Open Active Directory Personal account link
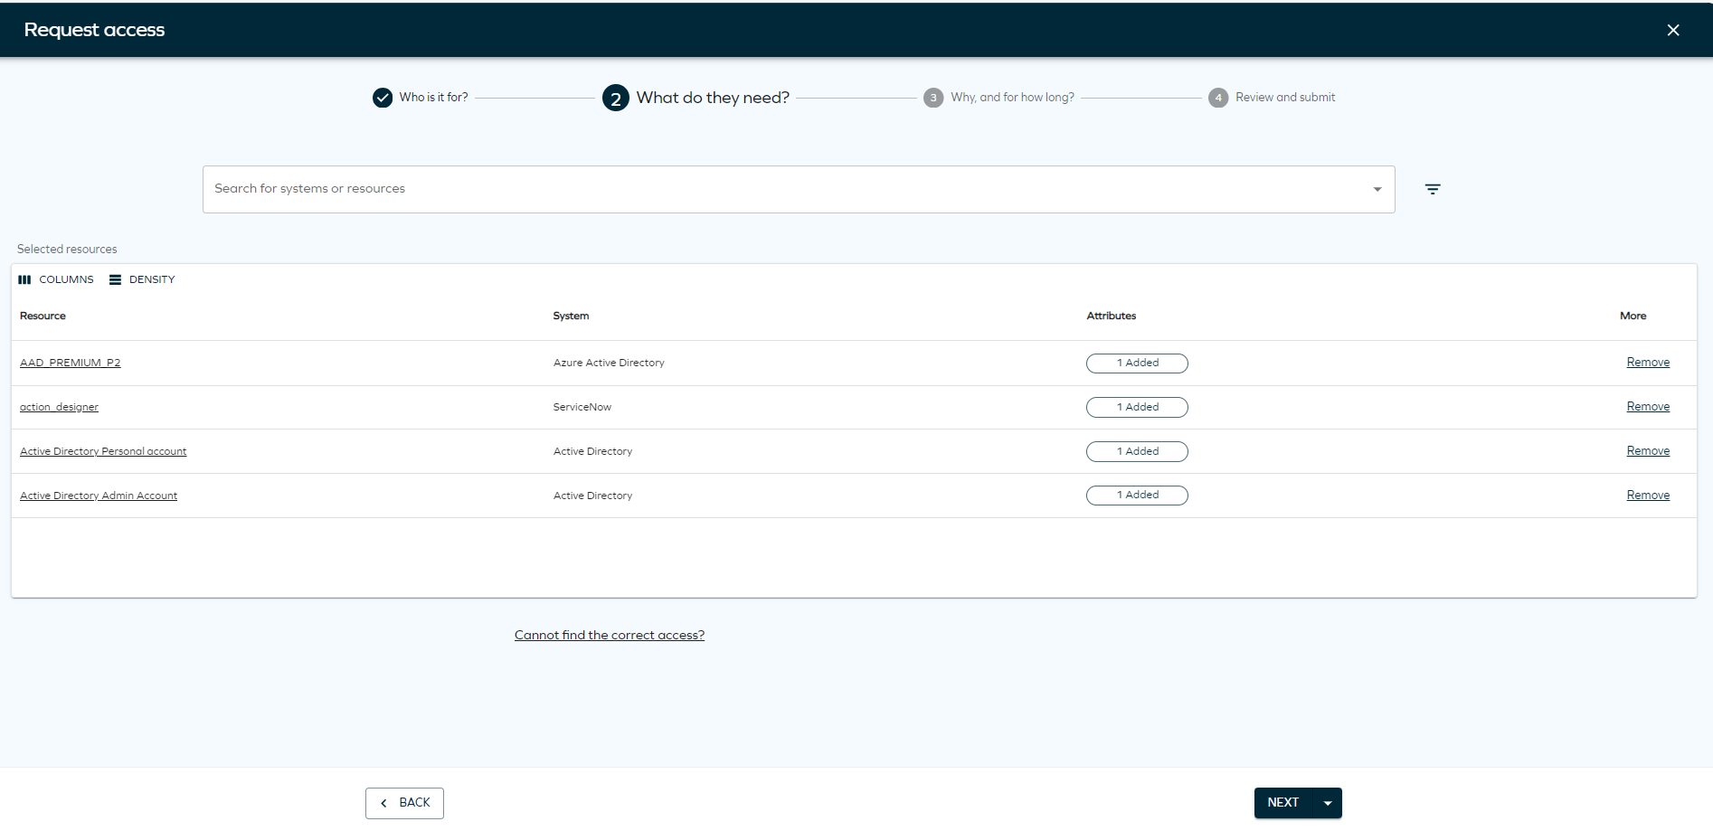Image resolution: width=1713 pixels, height=831 pixels. pos(103,451)
